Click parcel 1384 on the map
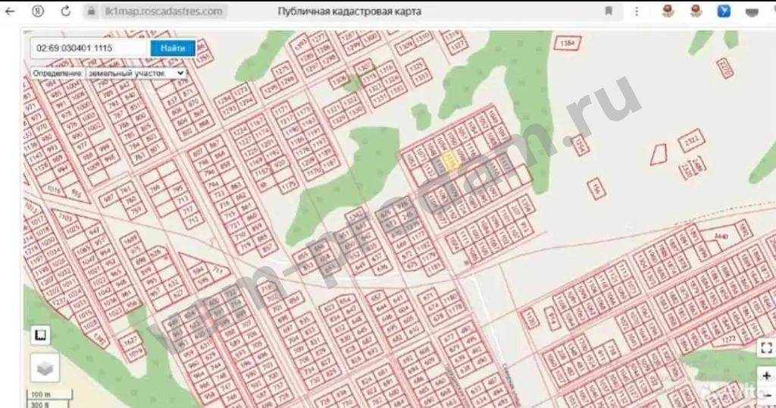The image size is (776, 408). point(567,43)
